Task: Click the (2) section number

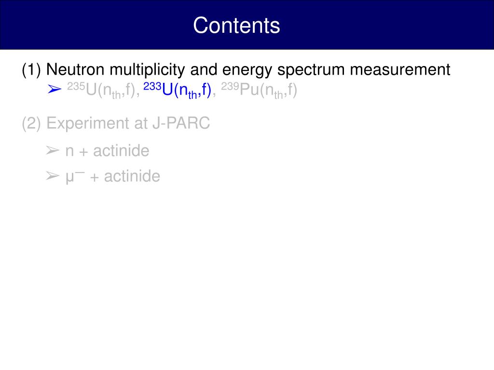Action: point(31,123)
